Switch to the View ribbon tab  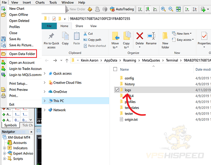(94, 26)
